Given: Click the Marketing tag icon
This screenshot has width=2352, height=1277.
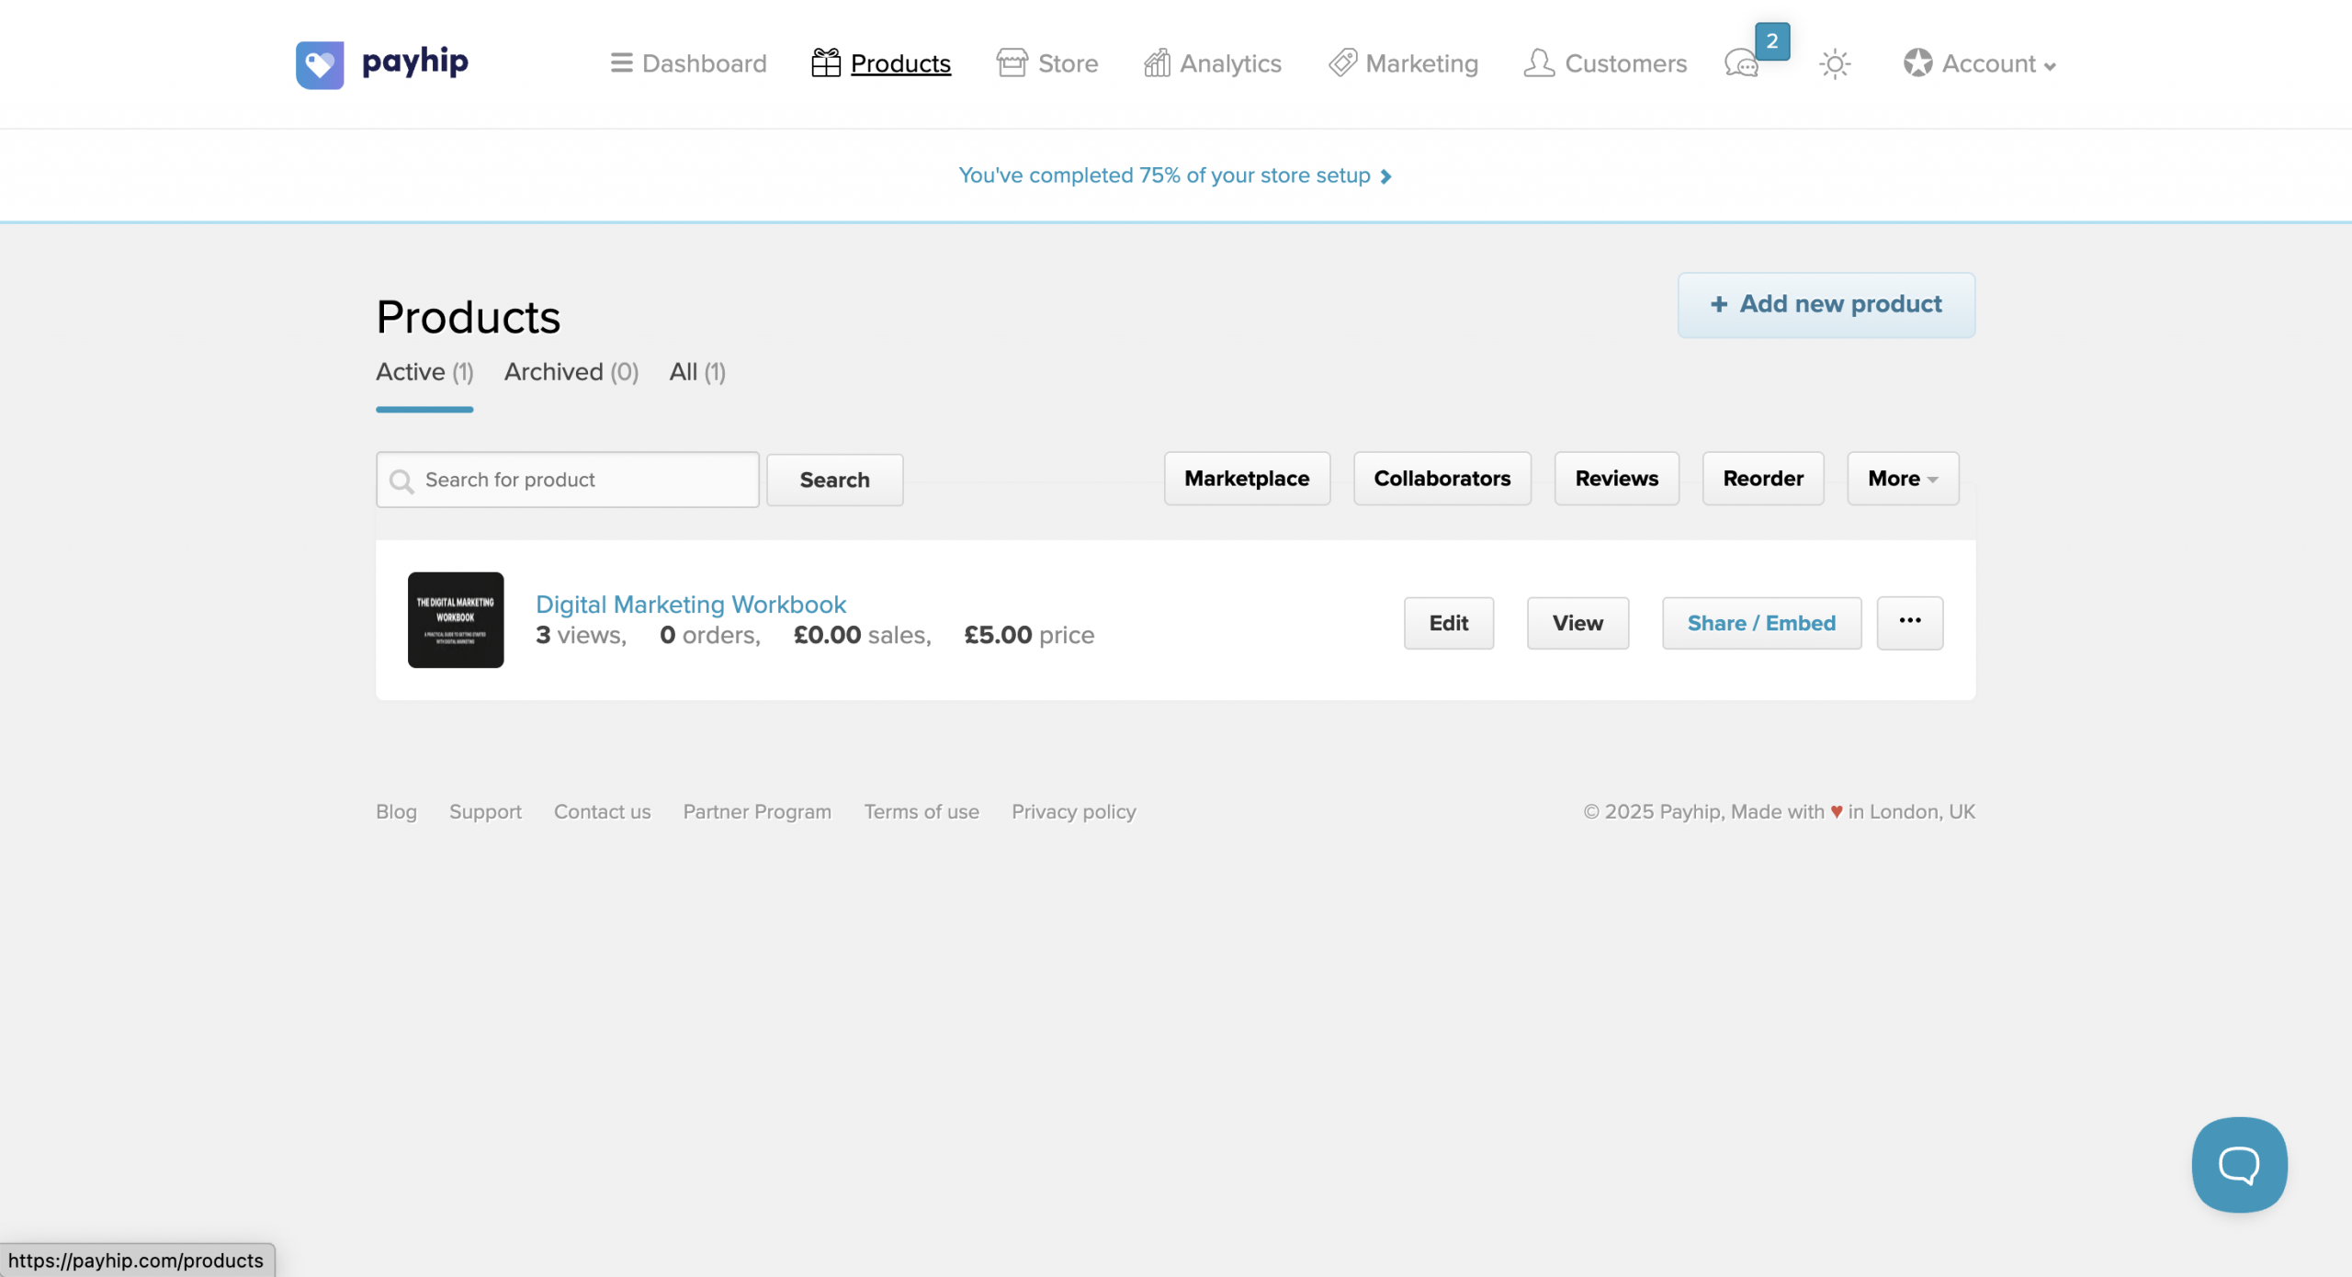Looking at the screenshot, I should 1342,63.
